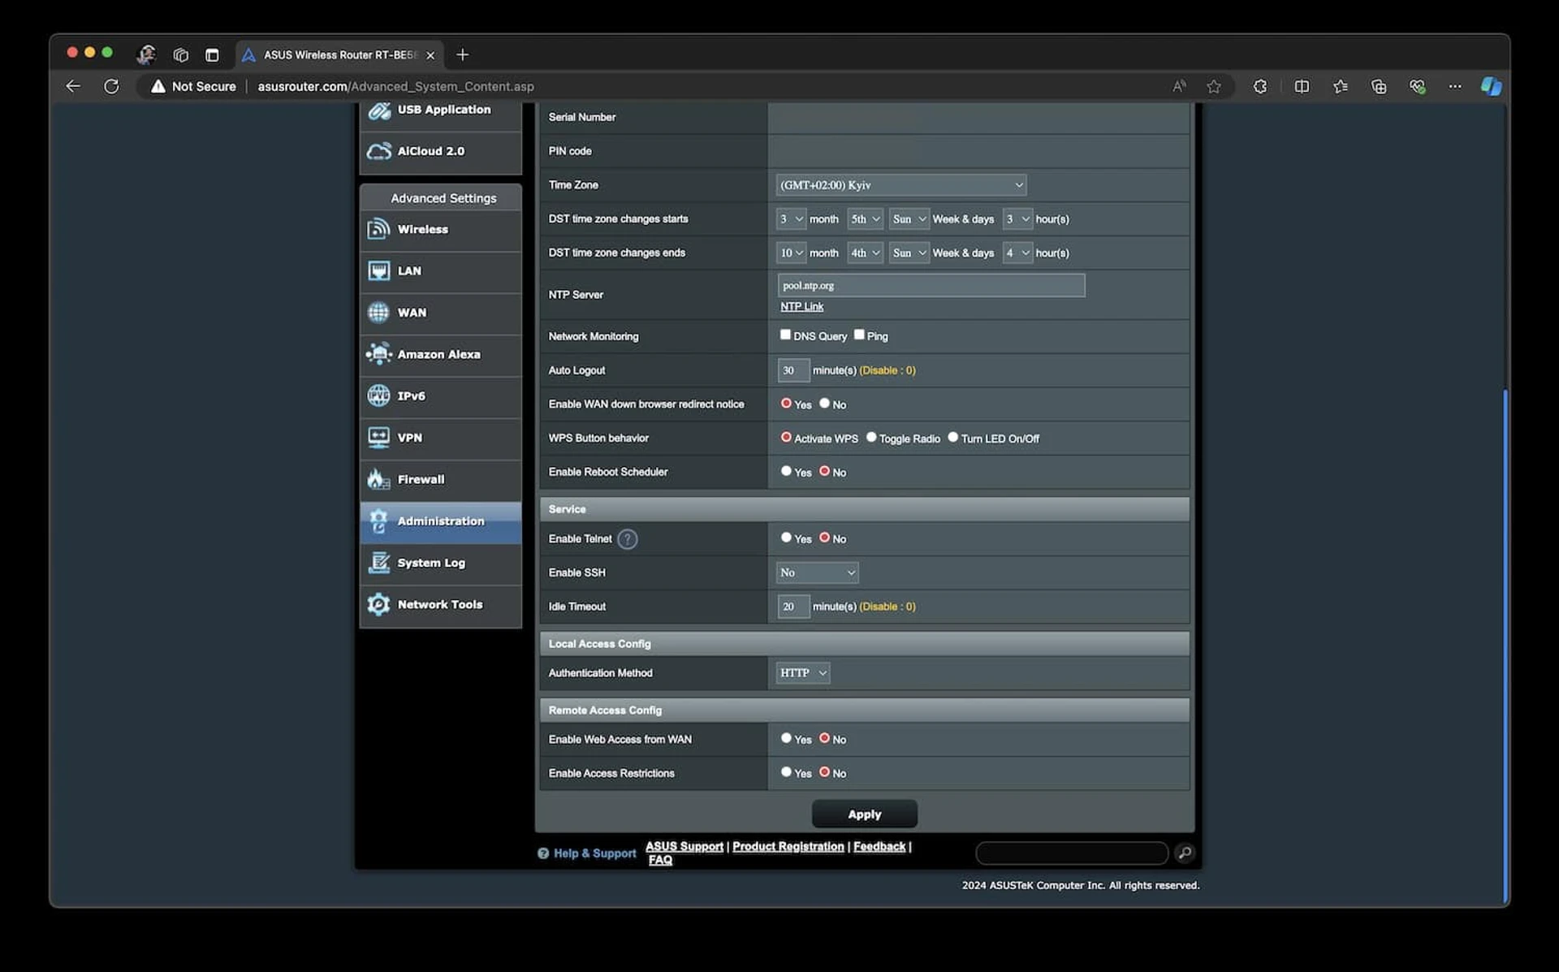
Task: Add page to favorites star
Action: [x=1214, y=86]
